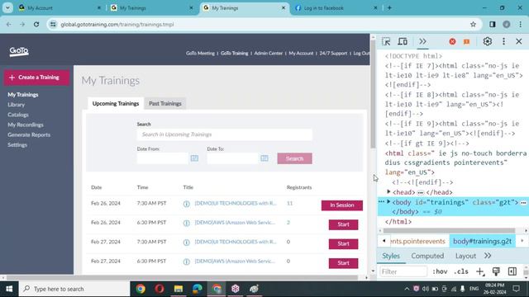
Task: Select the Styles tab in DevTools
Action: (391, 256)
